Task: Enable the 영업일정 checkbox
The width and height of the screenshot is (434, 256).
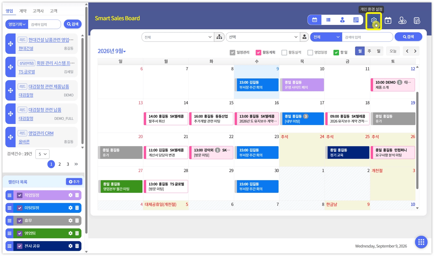Action: click(x=310, y=53)
